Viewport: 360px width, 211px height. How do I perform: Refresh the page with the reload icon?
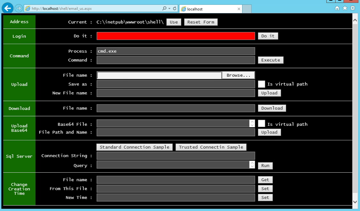pos(175,8)
